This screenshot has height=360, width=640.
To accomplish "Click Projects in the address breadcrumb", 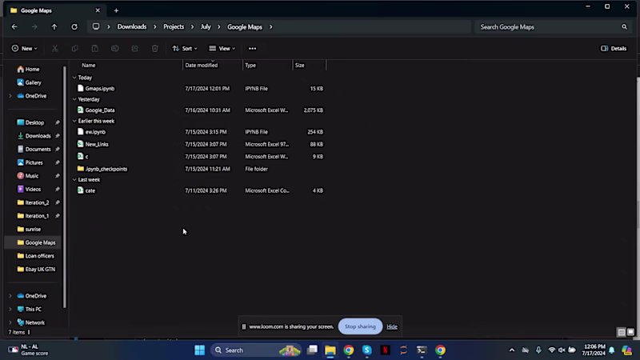I will (174, 27).
